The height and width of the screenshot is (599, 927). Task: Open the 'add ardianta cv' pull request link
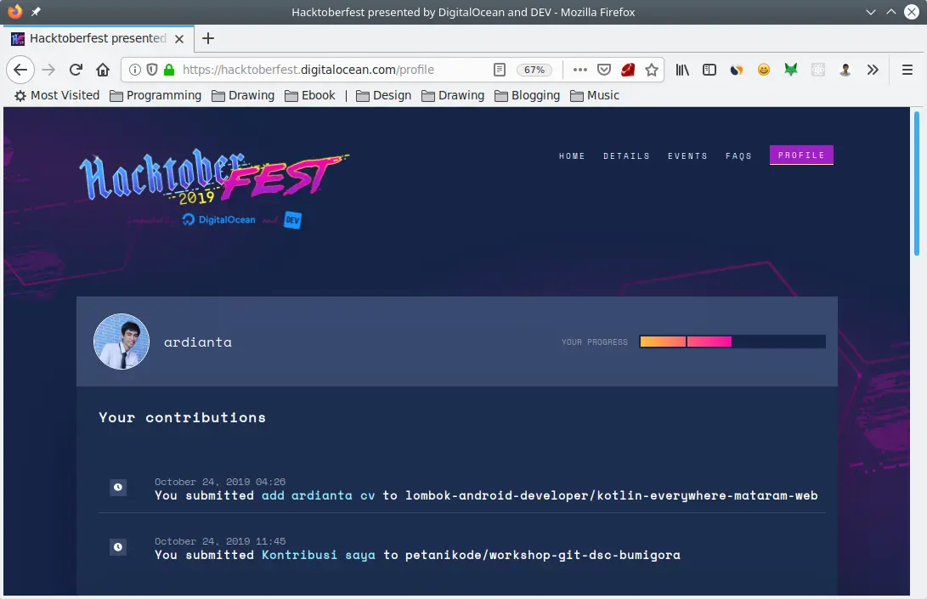click(x=318, y=495)
